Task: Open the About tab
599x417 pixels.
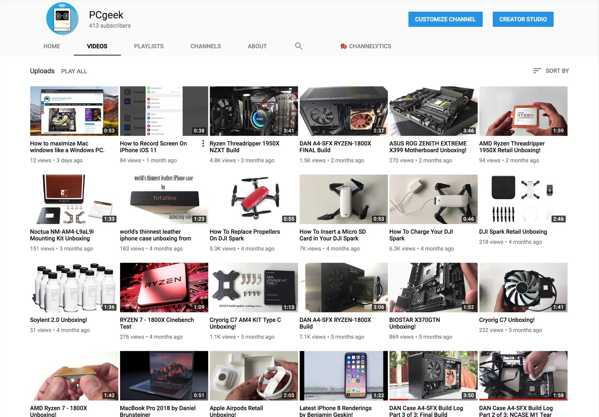Action: point(257,46)
